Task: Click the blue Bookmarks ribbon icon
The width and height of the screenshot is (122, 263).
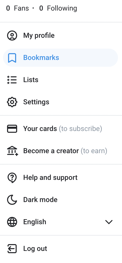Action: pos(12,58)
